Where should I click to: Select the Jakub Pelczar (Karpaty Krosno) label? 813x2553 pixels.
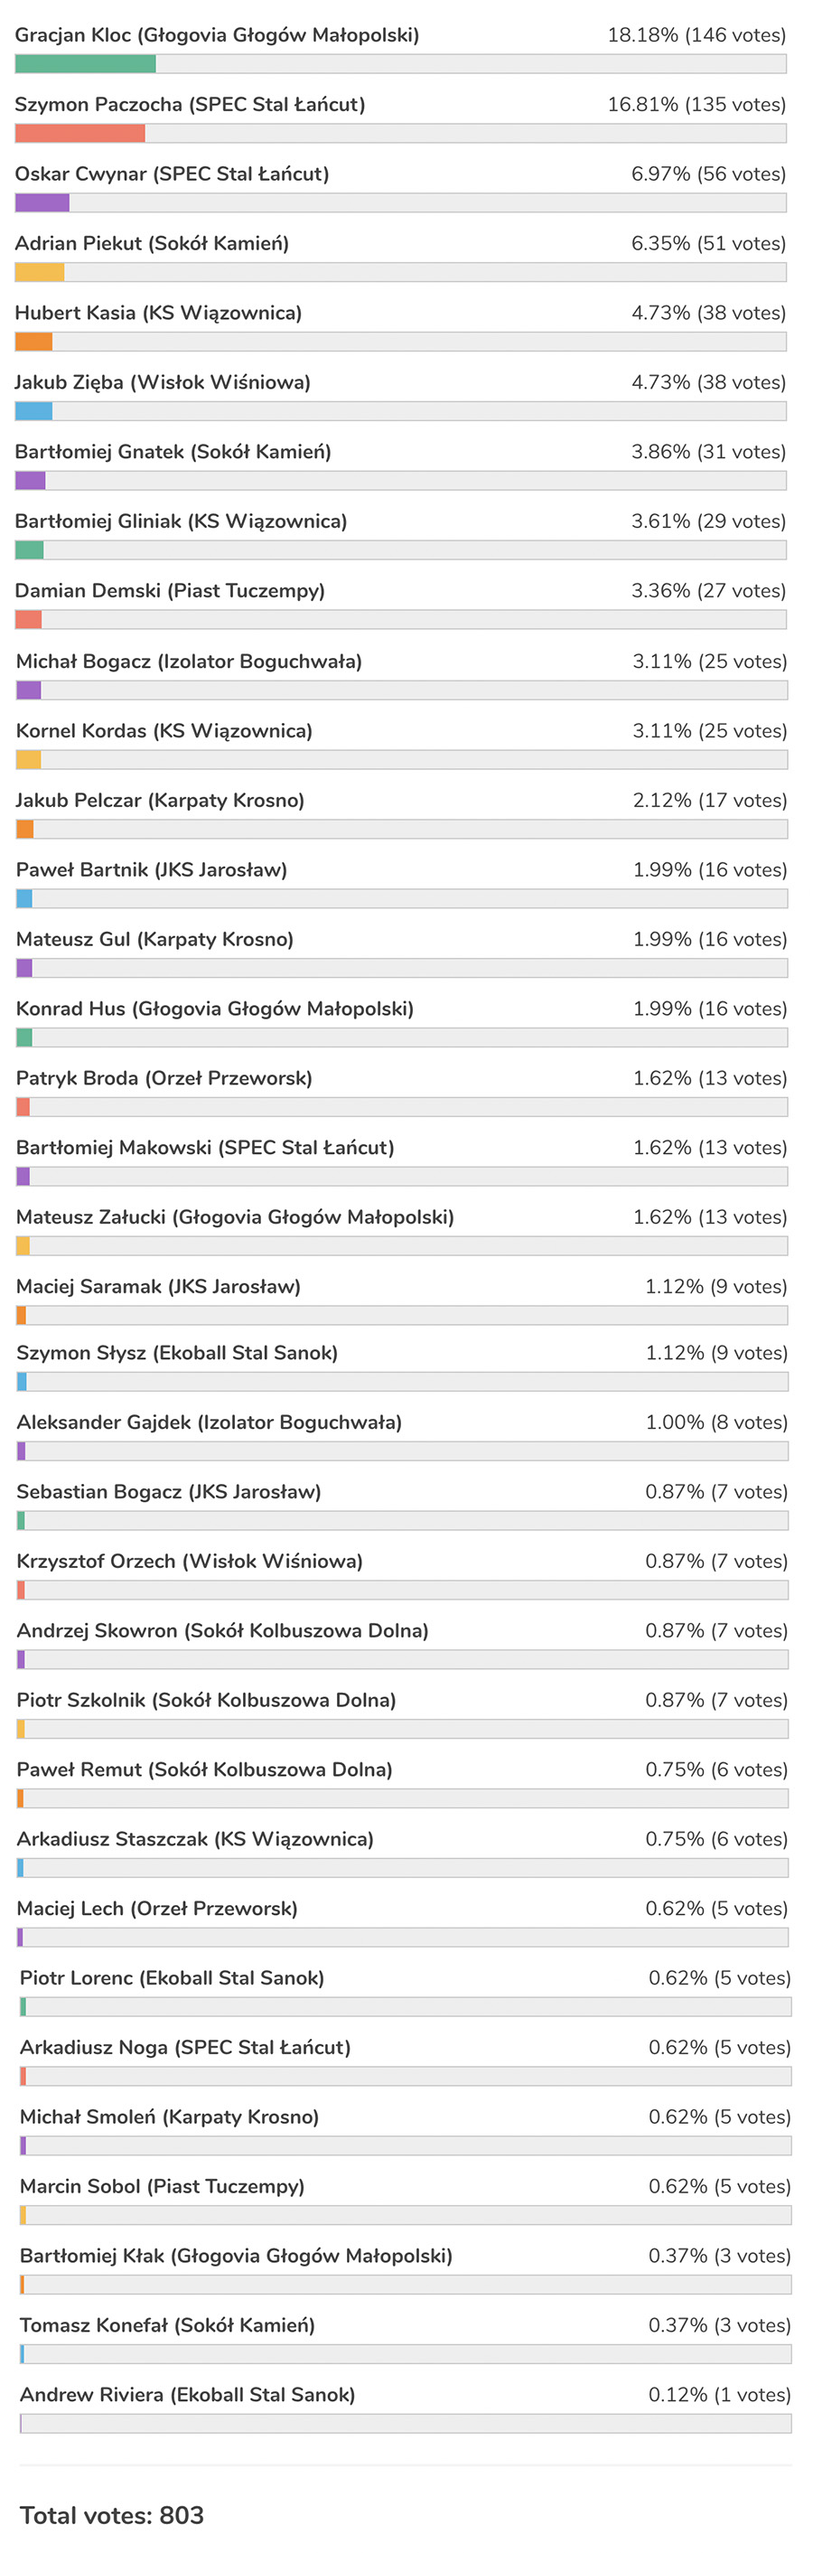(161, 800)
